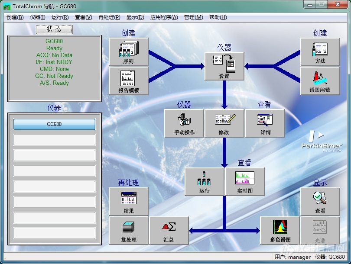Viewport: 351px width, 264px height.
Task: Open the 显示(D) menu
Action: pos(135,17)
